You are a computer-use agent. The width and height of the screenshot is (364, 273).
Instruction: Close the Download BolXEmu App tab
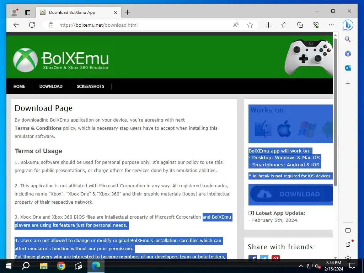116,12
